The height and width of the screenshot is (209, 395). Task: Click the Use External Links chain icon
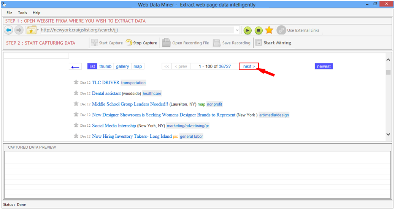click(x=281, y=30)
